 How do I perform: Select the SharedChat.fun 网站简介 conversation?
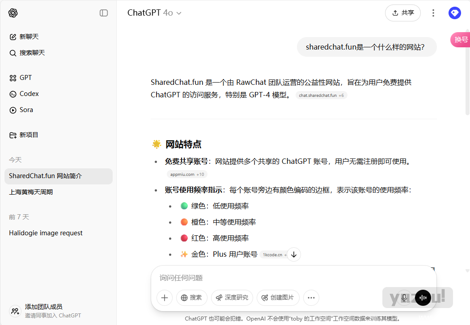tap(59, 176)
